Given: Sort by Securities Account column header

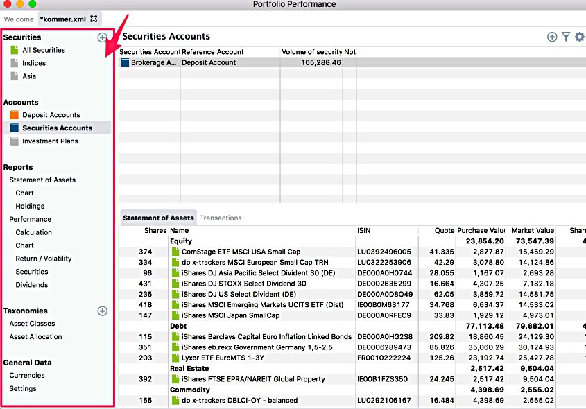Looking at the screenshot, I should 150,52.
